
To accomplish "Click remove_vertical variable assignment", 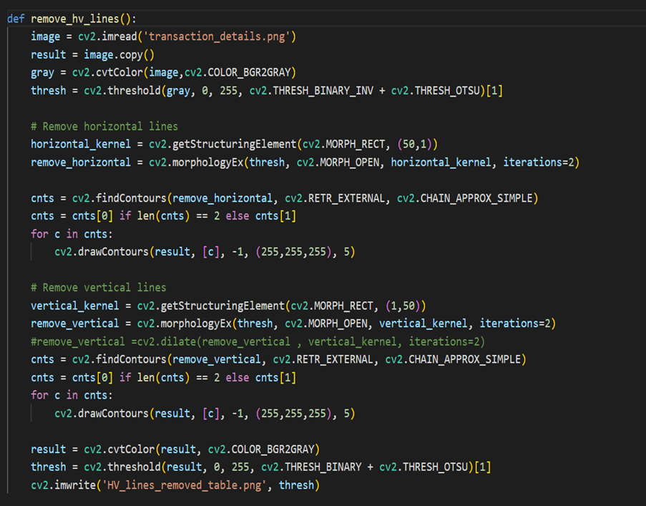I will 74,323.
